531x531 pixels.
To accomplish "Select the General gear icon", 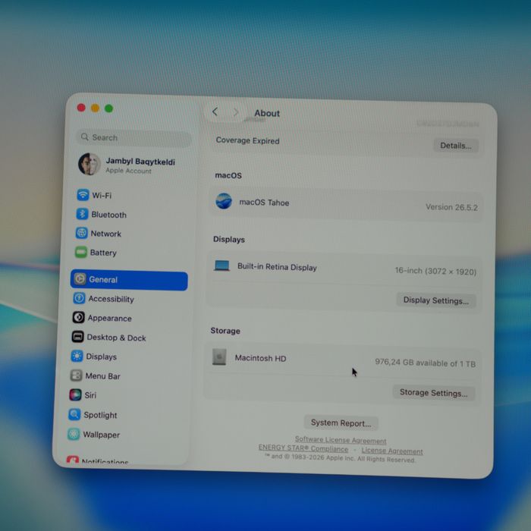I will tap(80, 279).
